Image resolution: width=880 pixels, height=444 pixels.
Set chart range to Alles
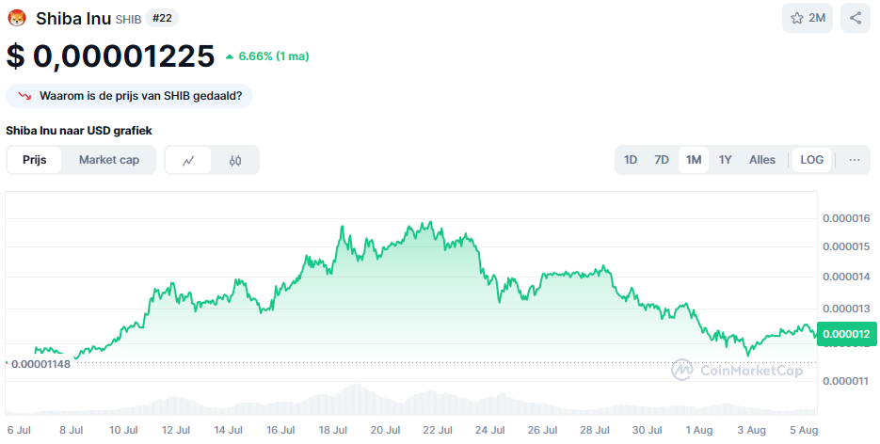click(x=762, y=160)
